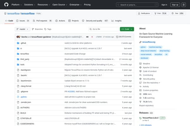Open the tools folder icon

click(x=18, y=65)
